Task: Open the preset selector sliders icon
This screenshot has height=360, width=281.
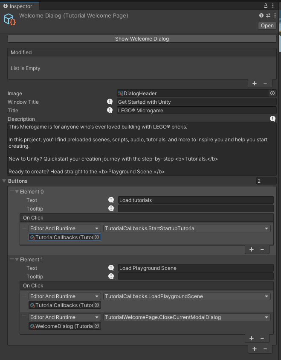Action: coord(268,15)
